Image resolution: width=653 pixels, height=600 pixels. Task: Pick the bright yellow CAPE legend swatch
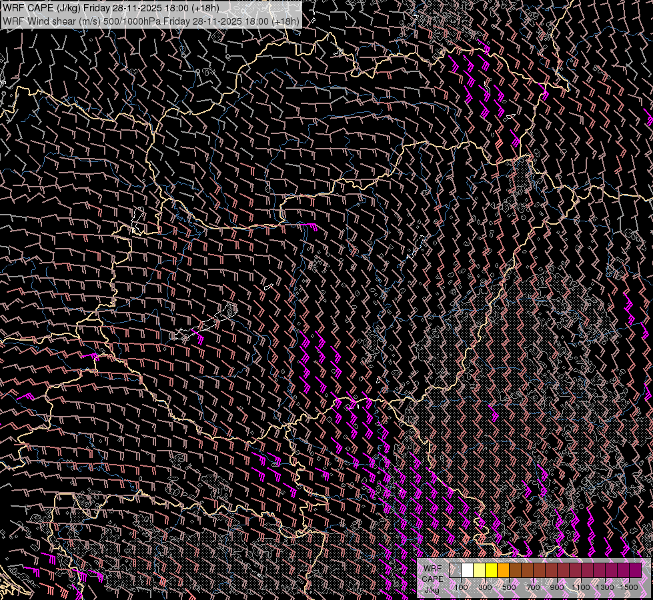click(x=491, y=571)
